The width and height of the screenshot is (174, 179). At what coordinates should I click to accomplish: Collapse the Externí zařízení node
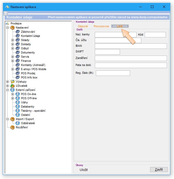(x=7, y=90)
